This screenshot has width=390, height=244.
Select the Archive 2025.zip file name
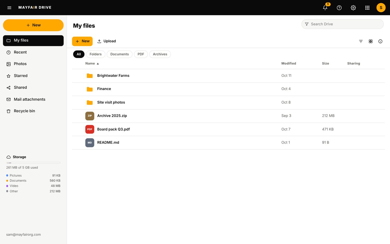pyautogui.click(x=112, y=116)
